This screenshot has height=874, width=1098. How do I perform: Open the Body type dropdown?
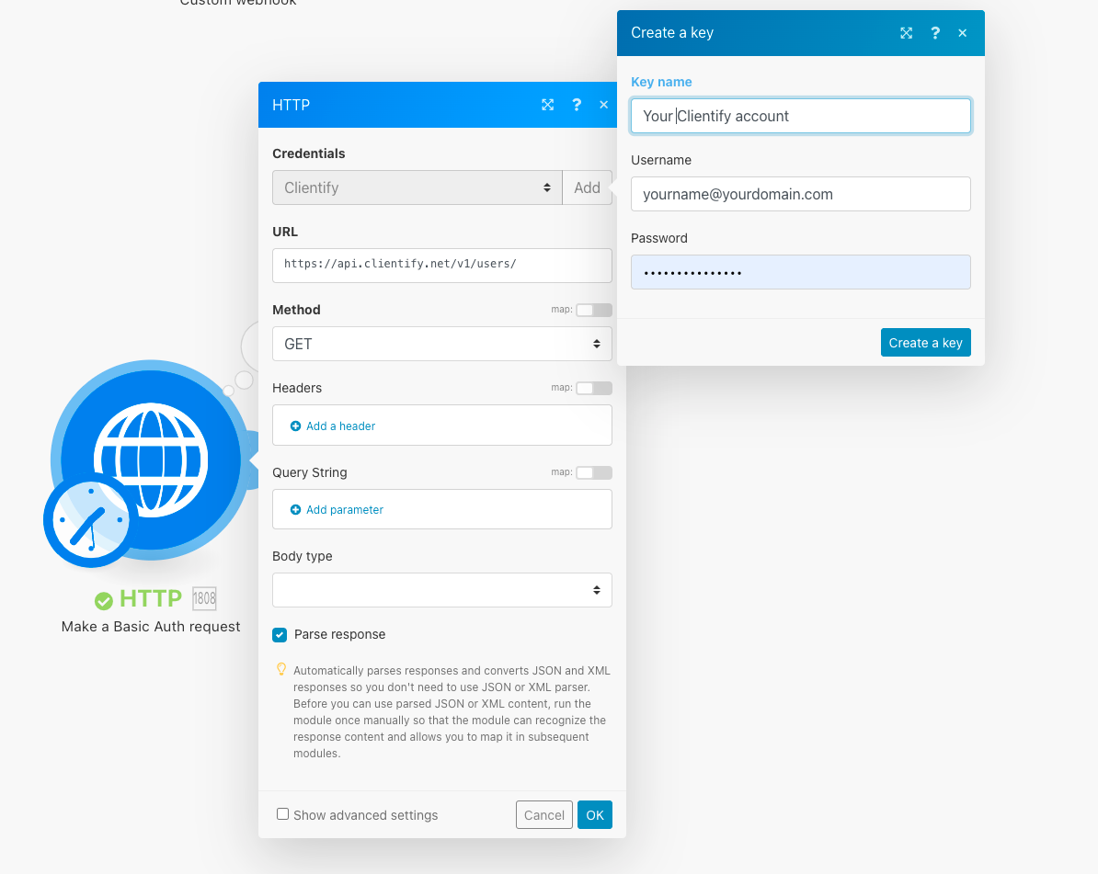click(441, 590)
